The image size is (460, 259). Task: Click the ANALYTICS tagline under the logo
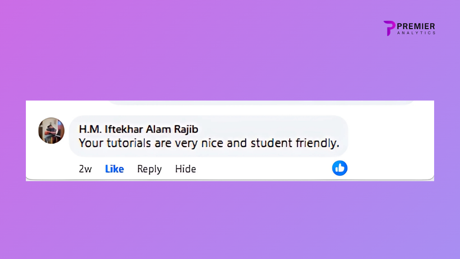click(416, 33)
